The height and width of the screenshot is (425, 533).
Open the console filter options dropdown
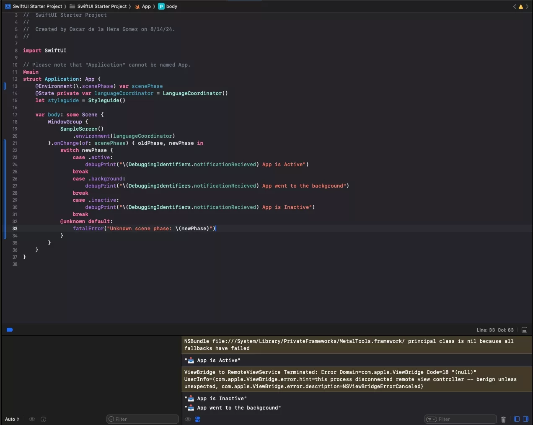coord(432,419)
